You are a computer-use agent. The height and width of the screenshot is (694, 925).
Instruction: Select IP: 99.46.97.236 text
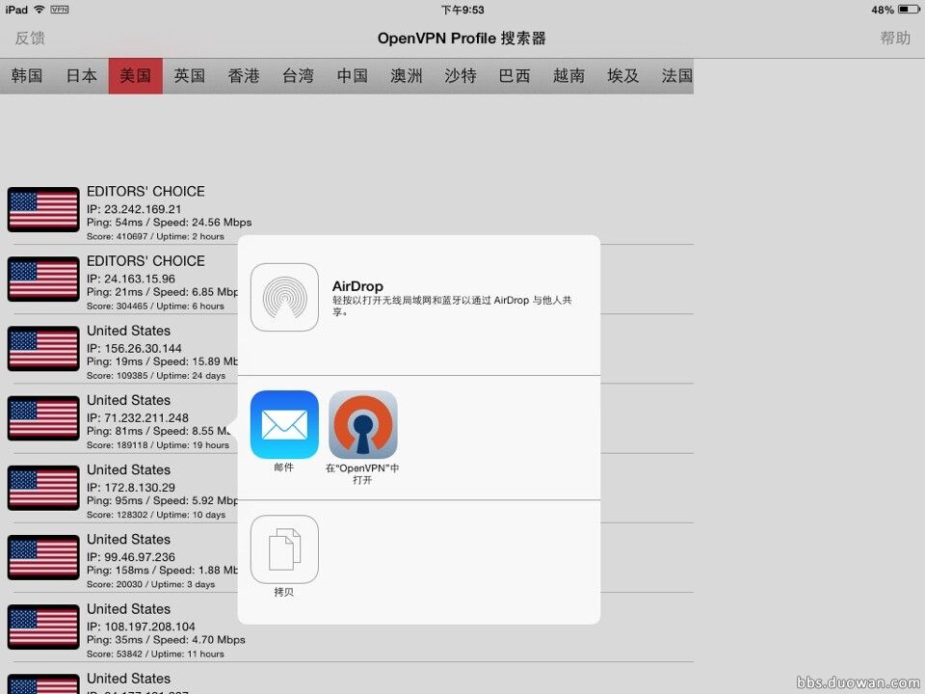pyautogui.click(x=131, y=558)
